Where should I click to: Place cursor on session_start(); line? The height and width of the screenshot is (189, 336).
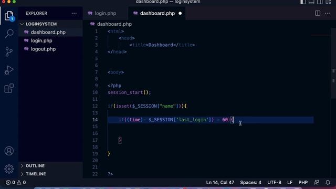(129, 92)
